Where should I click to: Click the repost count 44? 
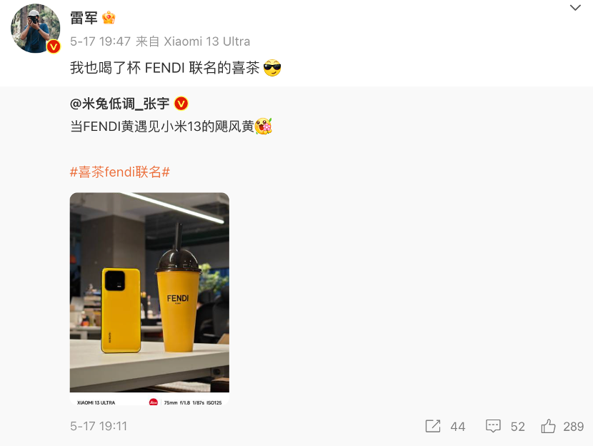pyautogui.click(x=457, y=427)
